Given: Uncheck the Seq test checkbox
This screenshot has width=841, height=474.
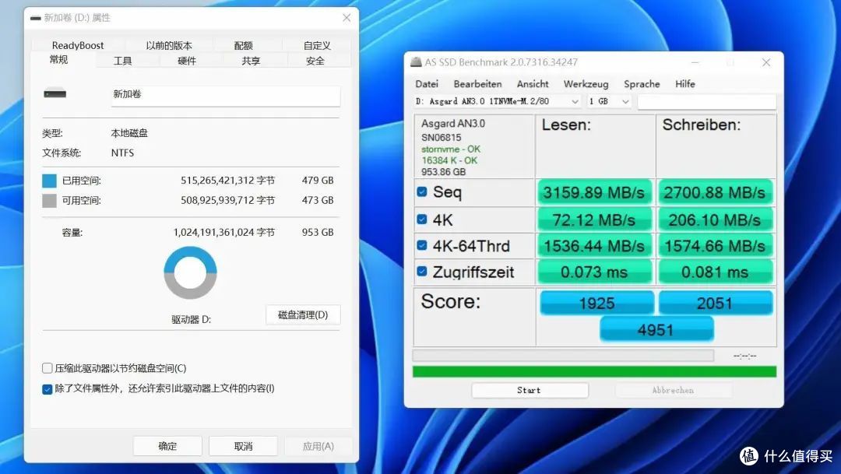Looking at the screenshot, I should 422,192.
